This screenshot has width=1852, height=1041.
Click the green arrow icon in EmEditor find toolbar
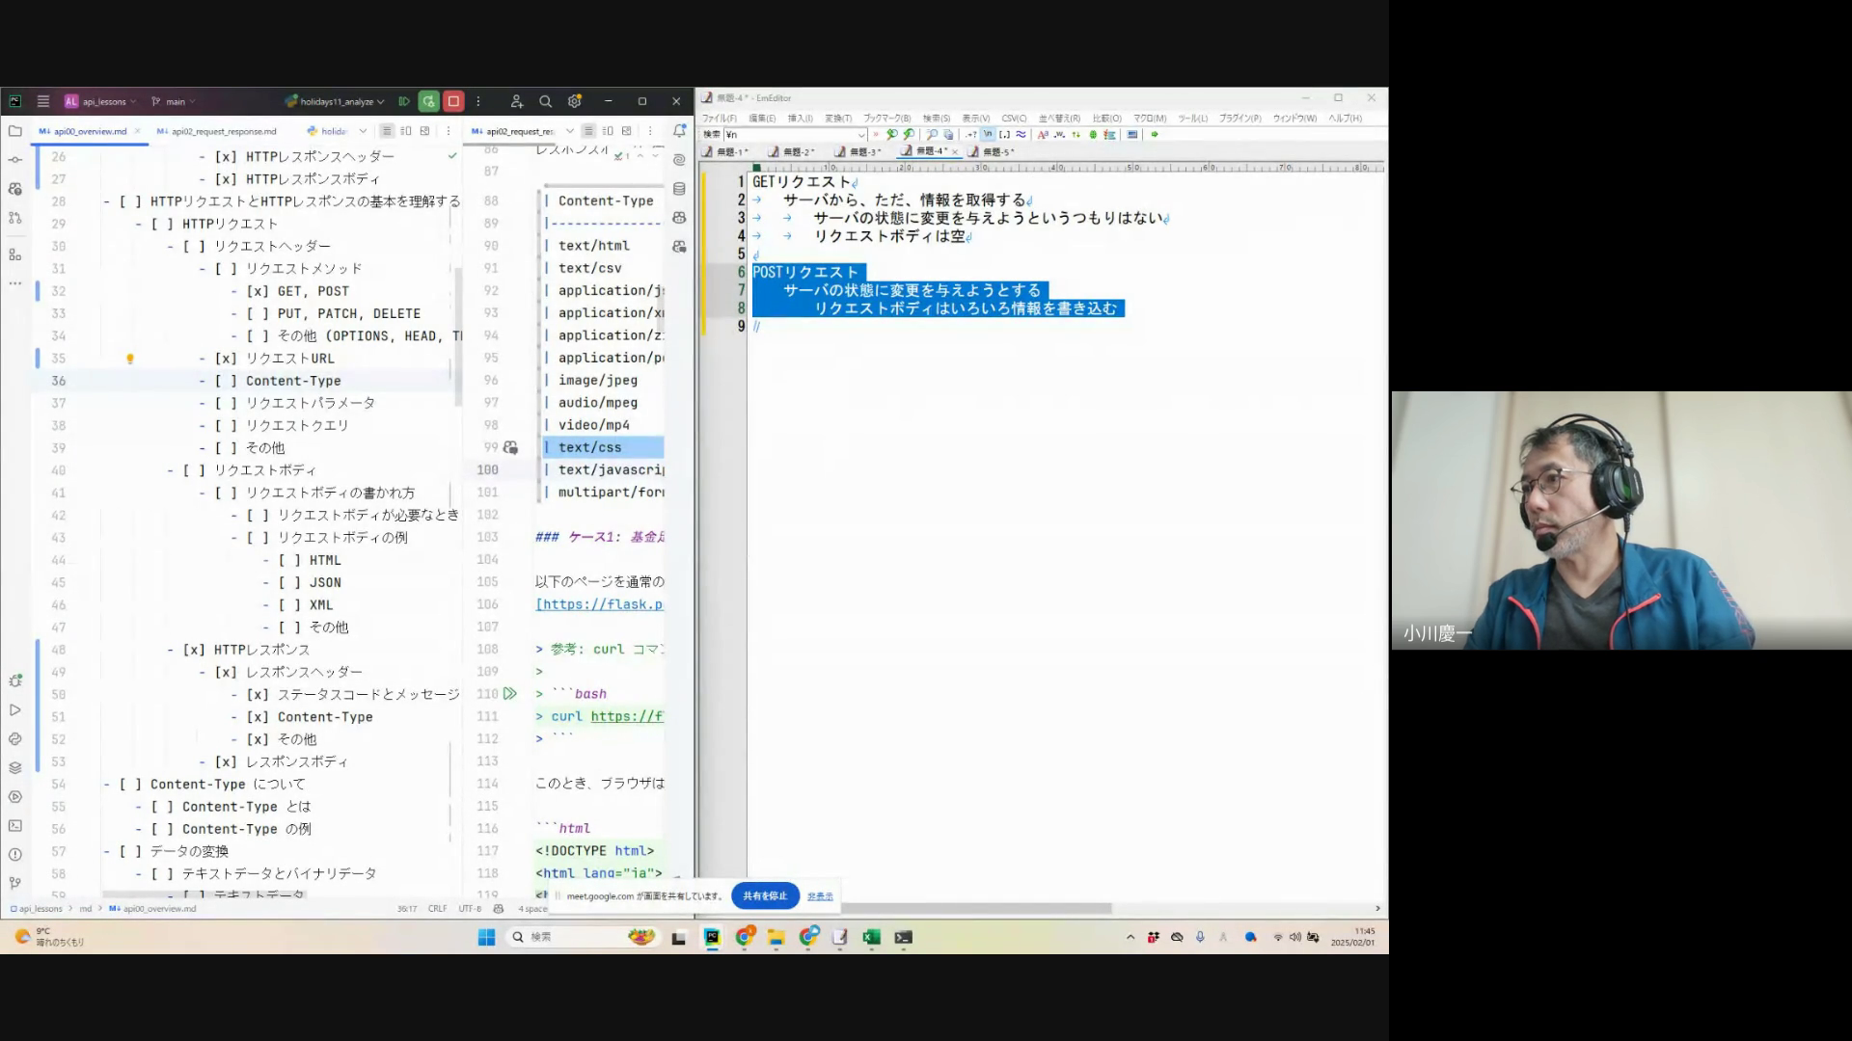(x=1154, y=135)
